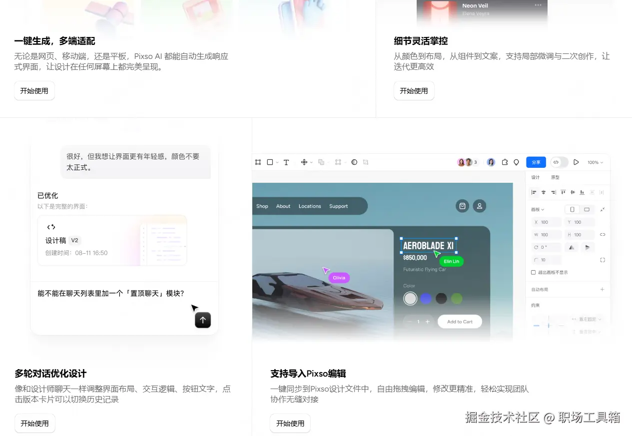632x436 pixels.
Task: Check the 超出画板不显示 checkbox
Action: (533, 273)
